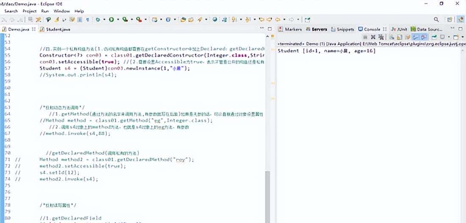Open the Open Console dropdown arrow
Viewport: 466px width, 223px height.
[463, 37]
